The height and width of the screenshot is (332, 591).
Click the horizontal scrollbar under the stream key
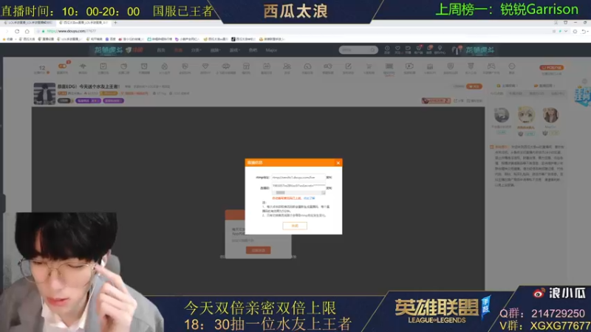coord(298,193)
